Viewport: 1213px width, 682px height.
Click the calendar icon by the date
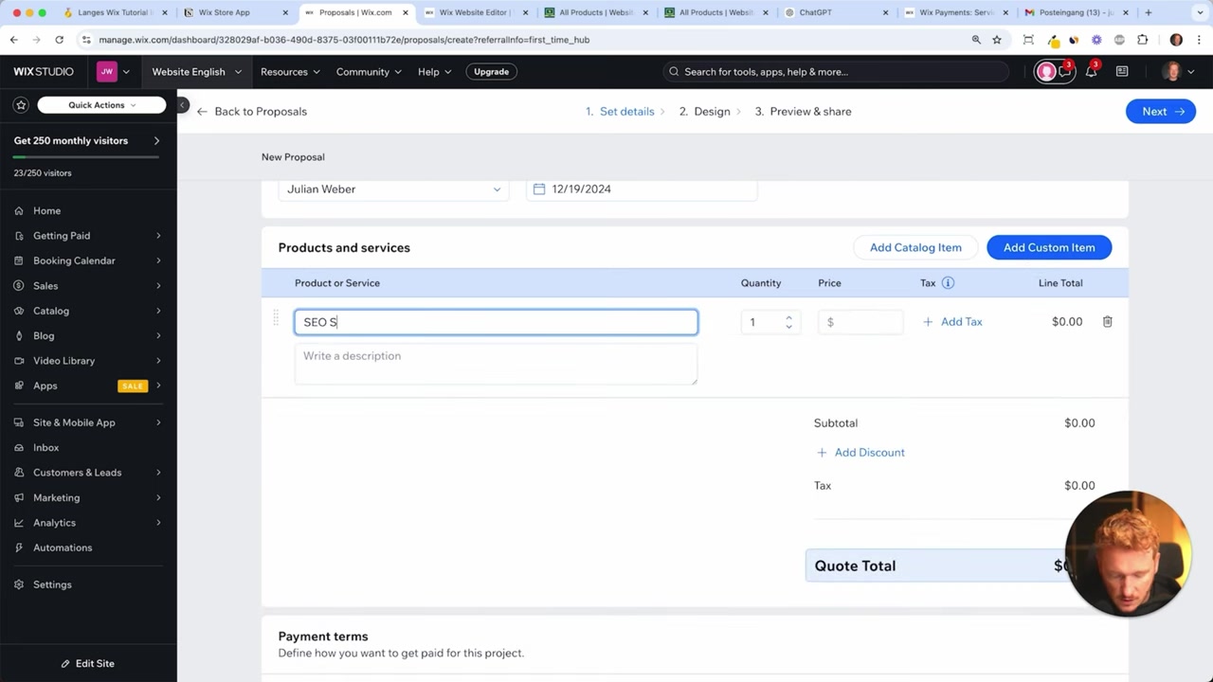click(x=539, y=189)
